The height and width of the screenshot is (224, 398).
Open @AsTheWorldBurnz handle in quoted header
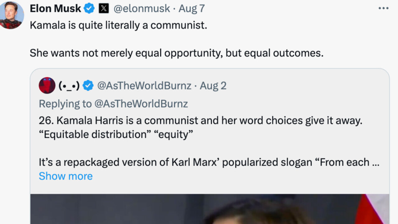click(144, 85)
